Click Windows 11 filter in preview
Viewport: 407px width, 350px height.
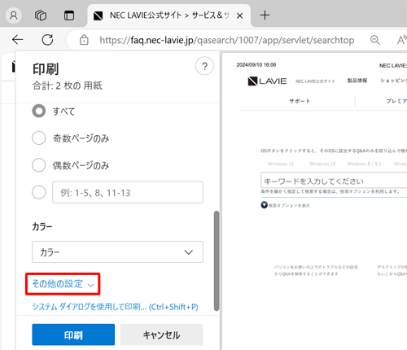click(x=281, y=164)
